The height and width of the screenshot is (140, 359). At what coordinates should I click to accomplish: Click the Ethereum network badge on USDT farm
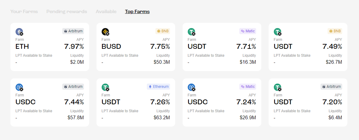(158, 87)
